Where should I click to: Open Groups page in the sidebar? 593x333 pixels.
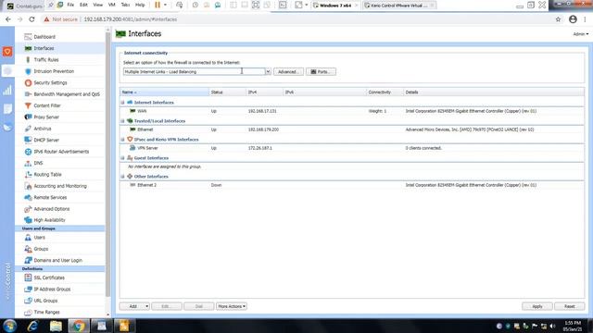(x=41, y=249)
